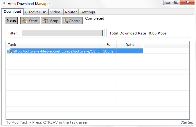Click the Check button
Screen dimensions: 196x127
pyautogui.click(x=72, y=20)
